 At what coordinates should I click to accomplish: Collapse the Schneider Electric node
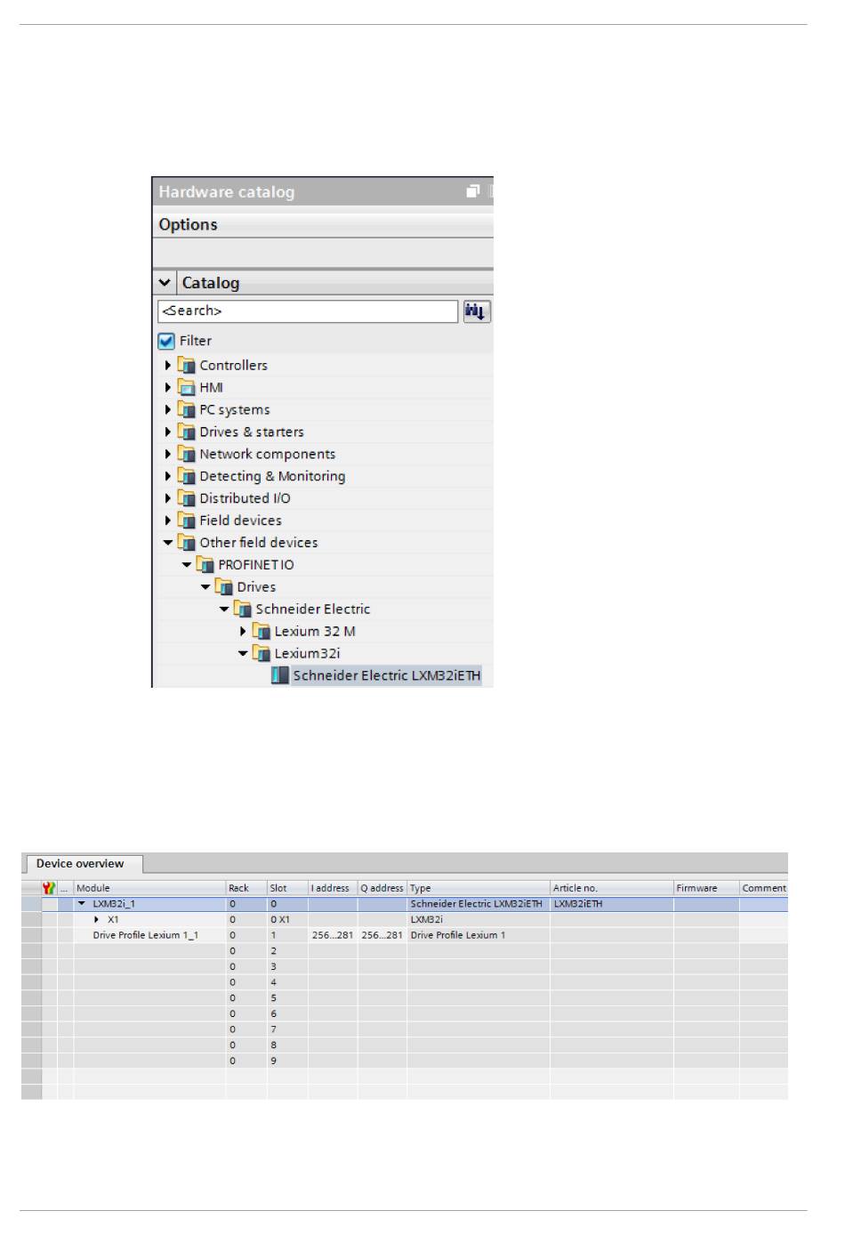pos(224,609)
